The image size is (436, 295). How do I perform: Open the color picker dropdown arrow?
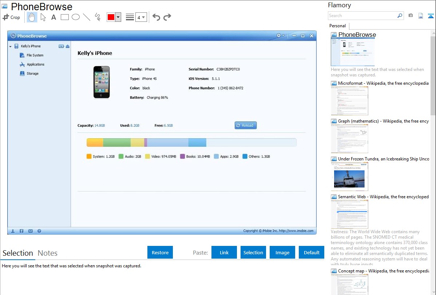tap(118, 17)
